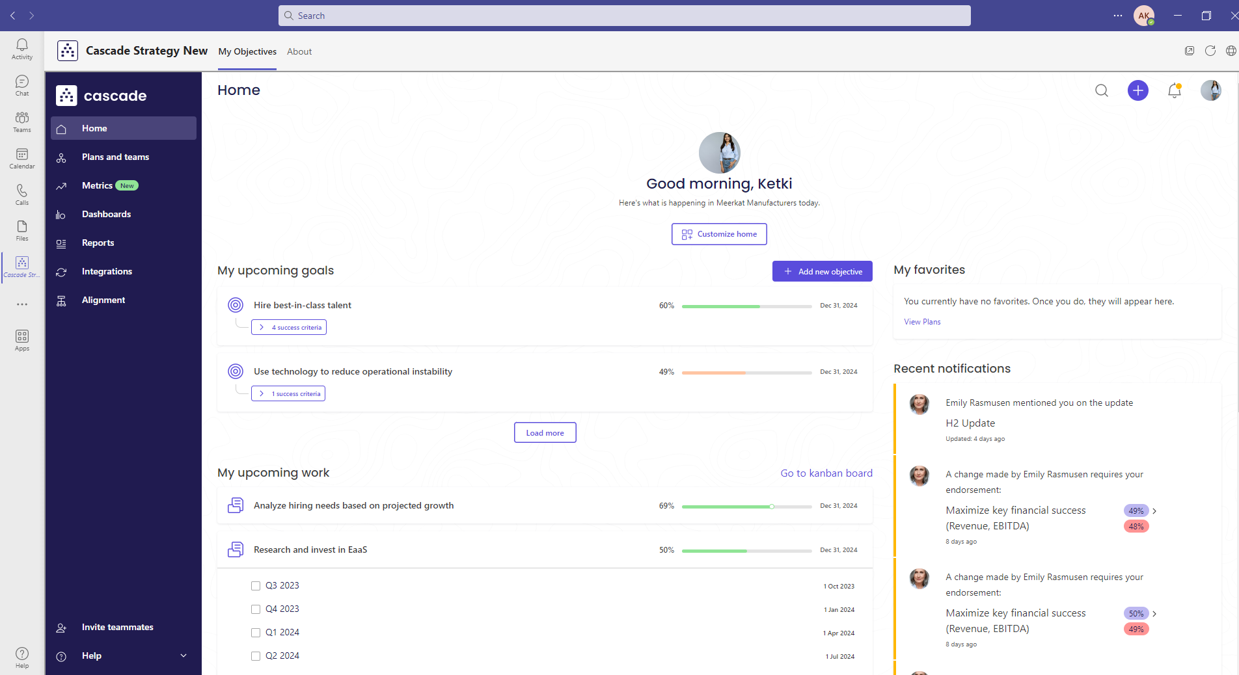1239x675 pixels.
Task: Select the Alignment view
Action: [x=103, y=300]
